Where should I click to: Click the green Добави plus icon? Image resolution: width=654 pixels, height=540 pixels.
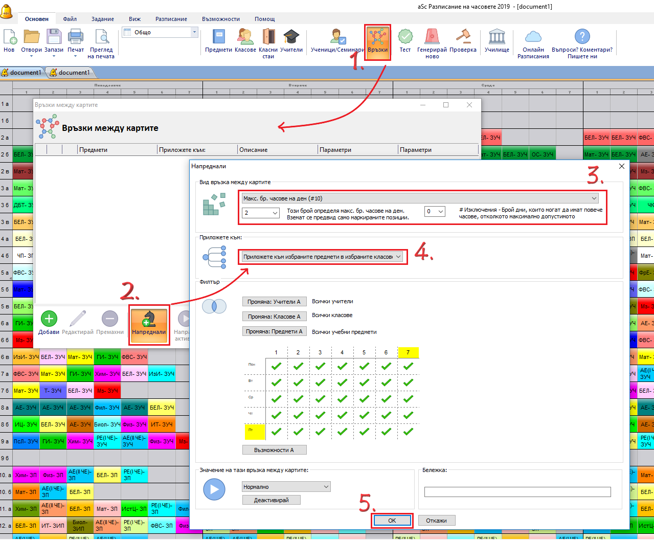(49, 319)
